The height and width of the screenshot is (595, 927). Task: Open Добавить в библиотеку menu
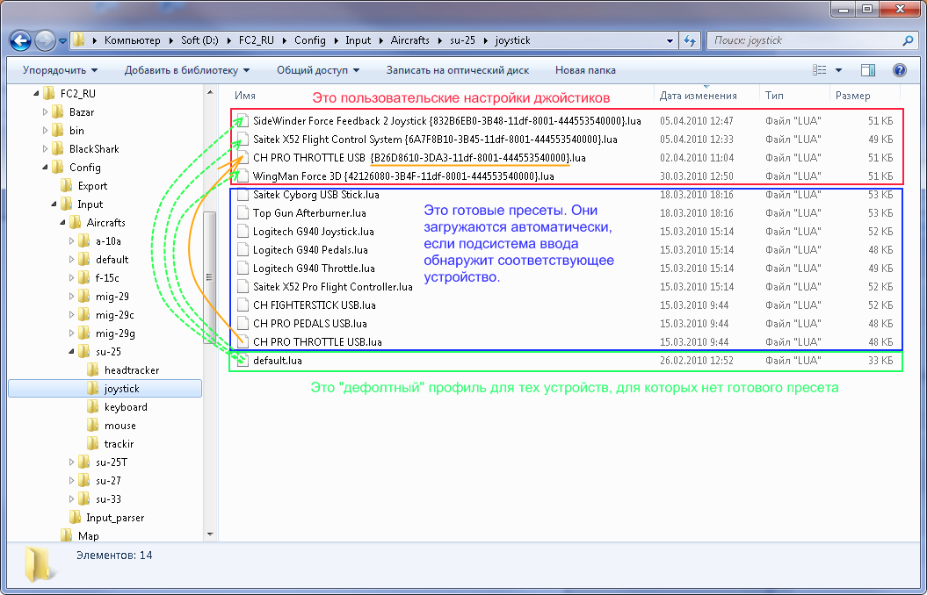coord(187,70)
